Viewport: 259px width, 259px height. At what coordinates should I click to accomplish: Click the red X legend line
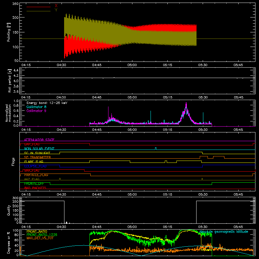39,7
